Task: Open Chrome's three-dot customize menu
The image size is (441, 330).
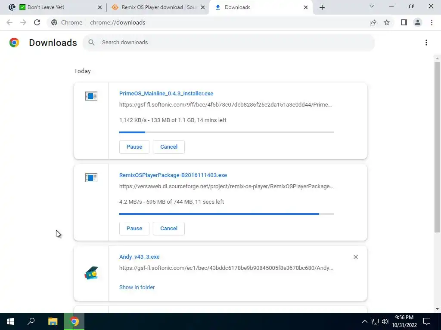Action: click(432, 22)
